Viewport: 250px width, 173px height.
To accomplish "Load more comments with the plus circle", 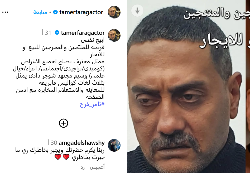I will pyautogui.click(x=64, y=123).
